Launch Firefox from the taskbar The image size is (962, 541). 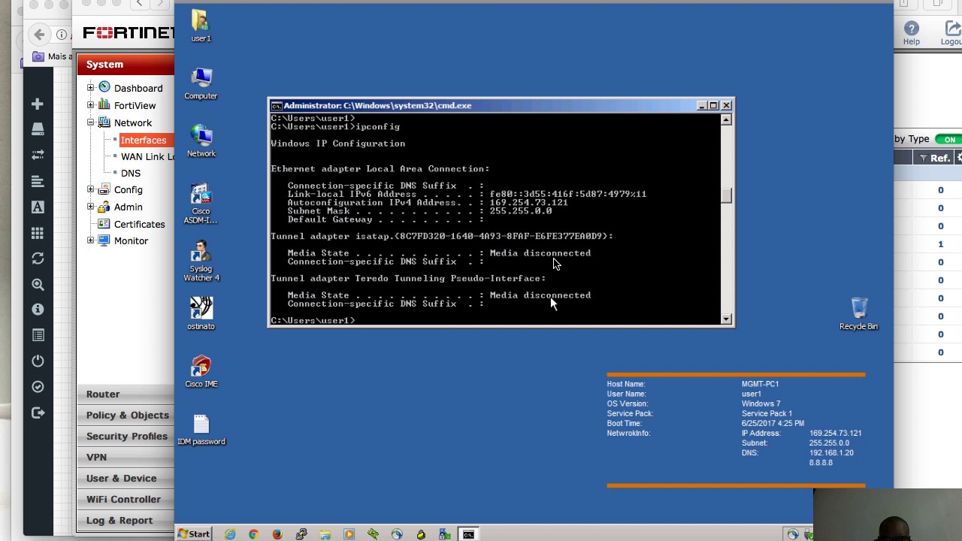click(277, 534)
